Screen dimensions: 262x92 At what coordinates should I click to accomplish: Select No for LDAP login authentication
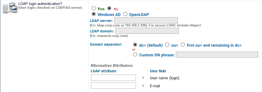[109, 8]
